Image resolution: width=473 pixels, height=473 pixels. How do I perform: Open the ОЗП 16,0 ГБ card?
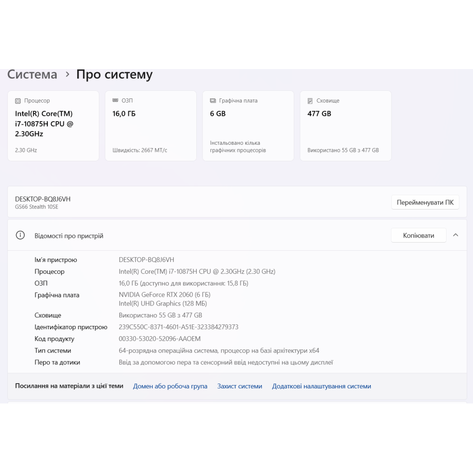coord(150,126)
